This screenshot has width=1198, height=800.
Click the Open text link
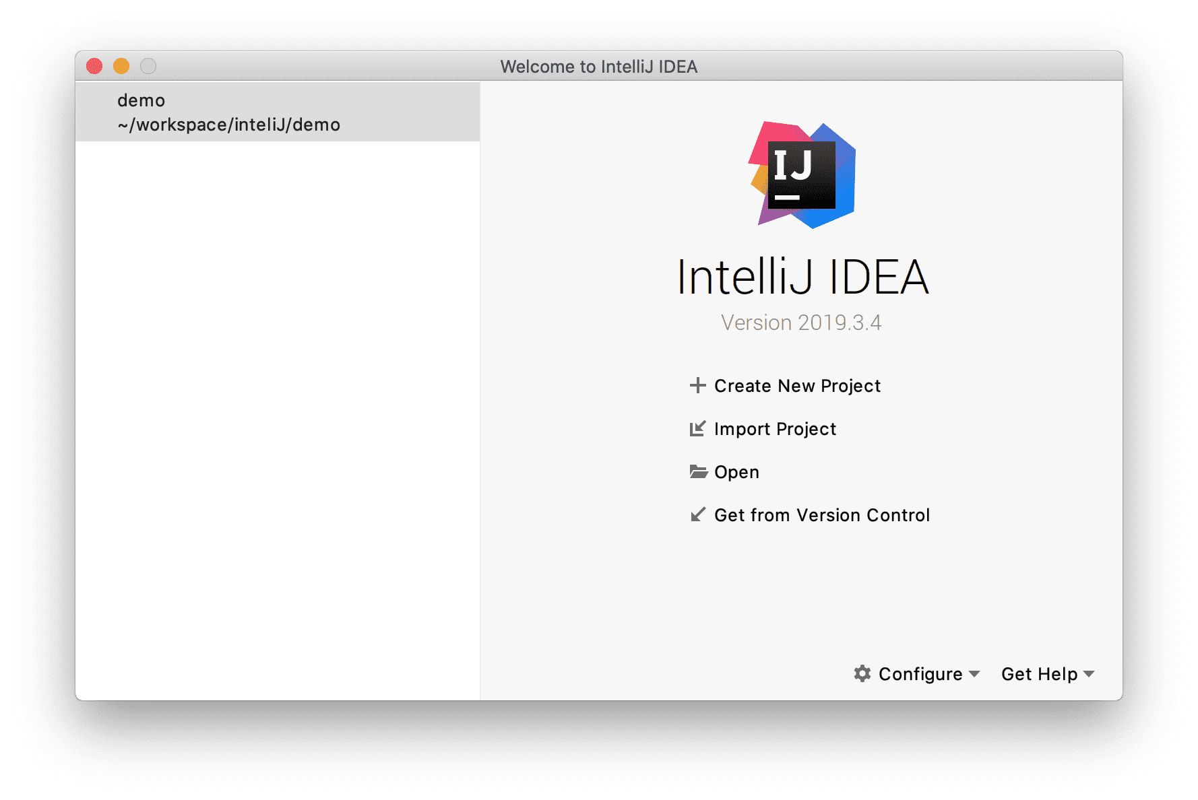(x=736, y=472)
